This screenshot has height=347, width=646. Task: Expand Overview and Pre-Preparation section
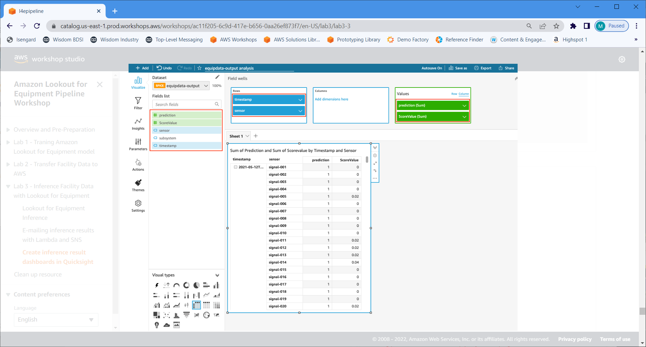(8, 130)
